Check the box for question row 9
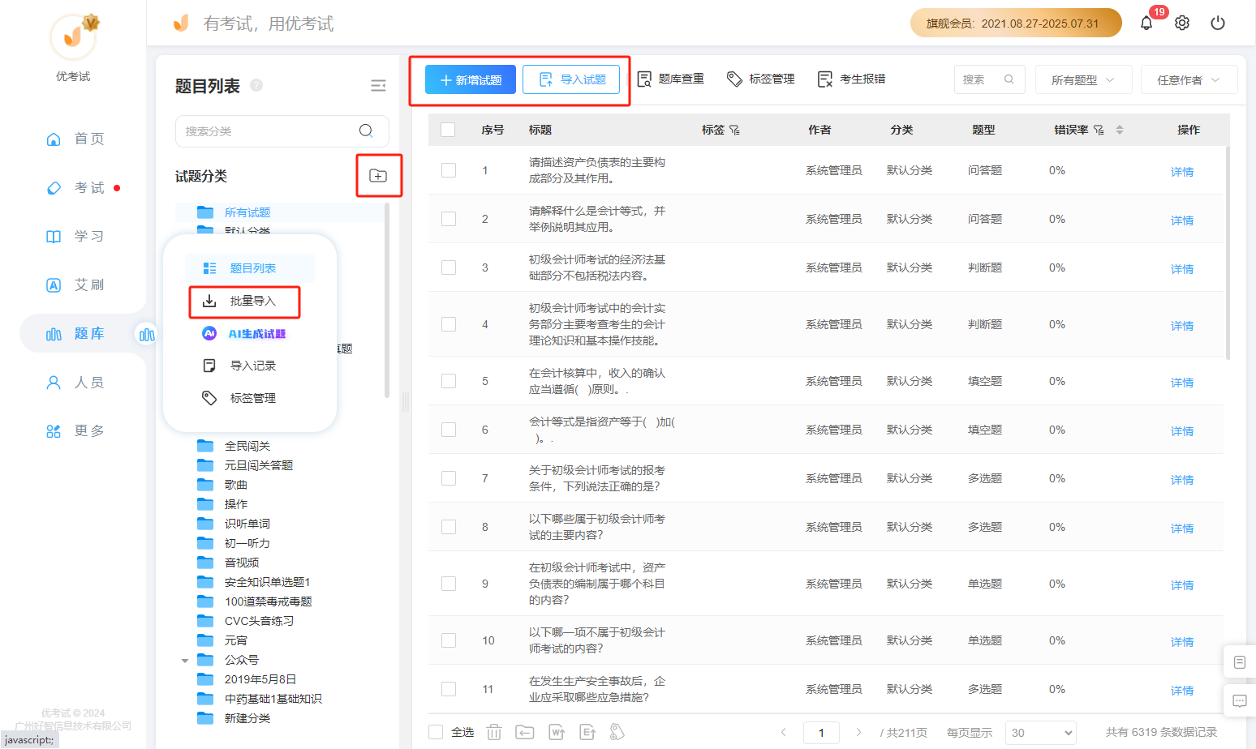1256x749 pixels. [x=449, y=584]
